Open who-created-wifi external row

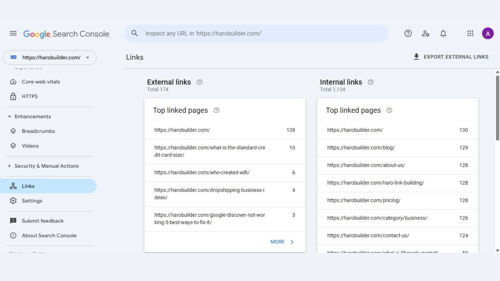point(225,173)
